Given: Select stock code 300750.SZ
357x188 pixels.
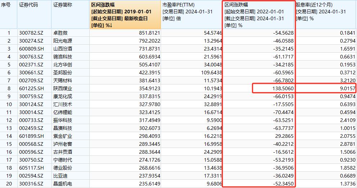Looking at the screenshot, I should click(31, 160).
